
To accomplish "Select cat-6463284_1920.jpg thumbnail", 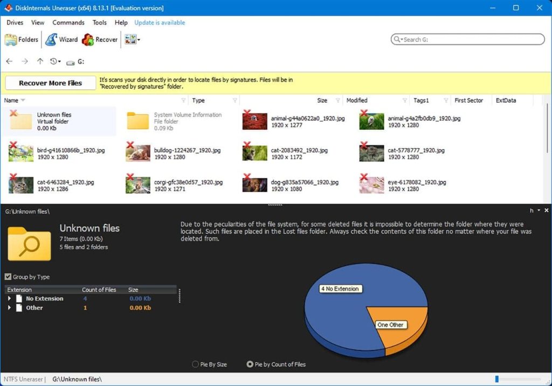I will click(x=21, y=185).
